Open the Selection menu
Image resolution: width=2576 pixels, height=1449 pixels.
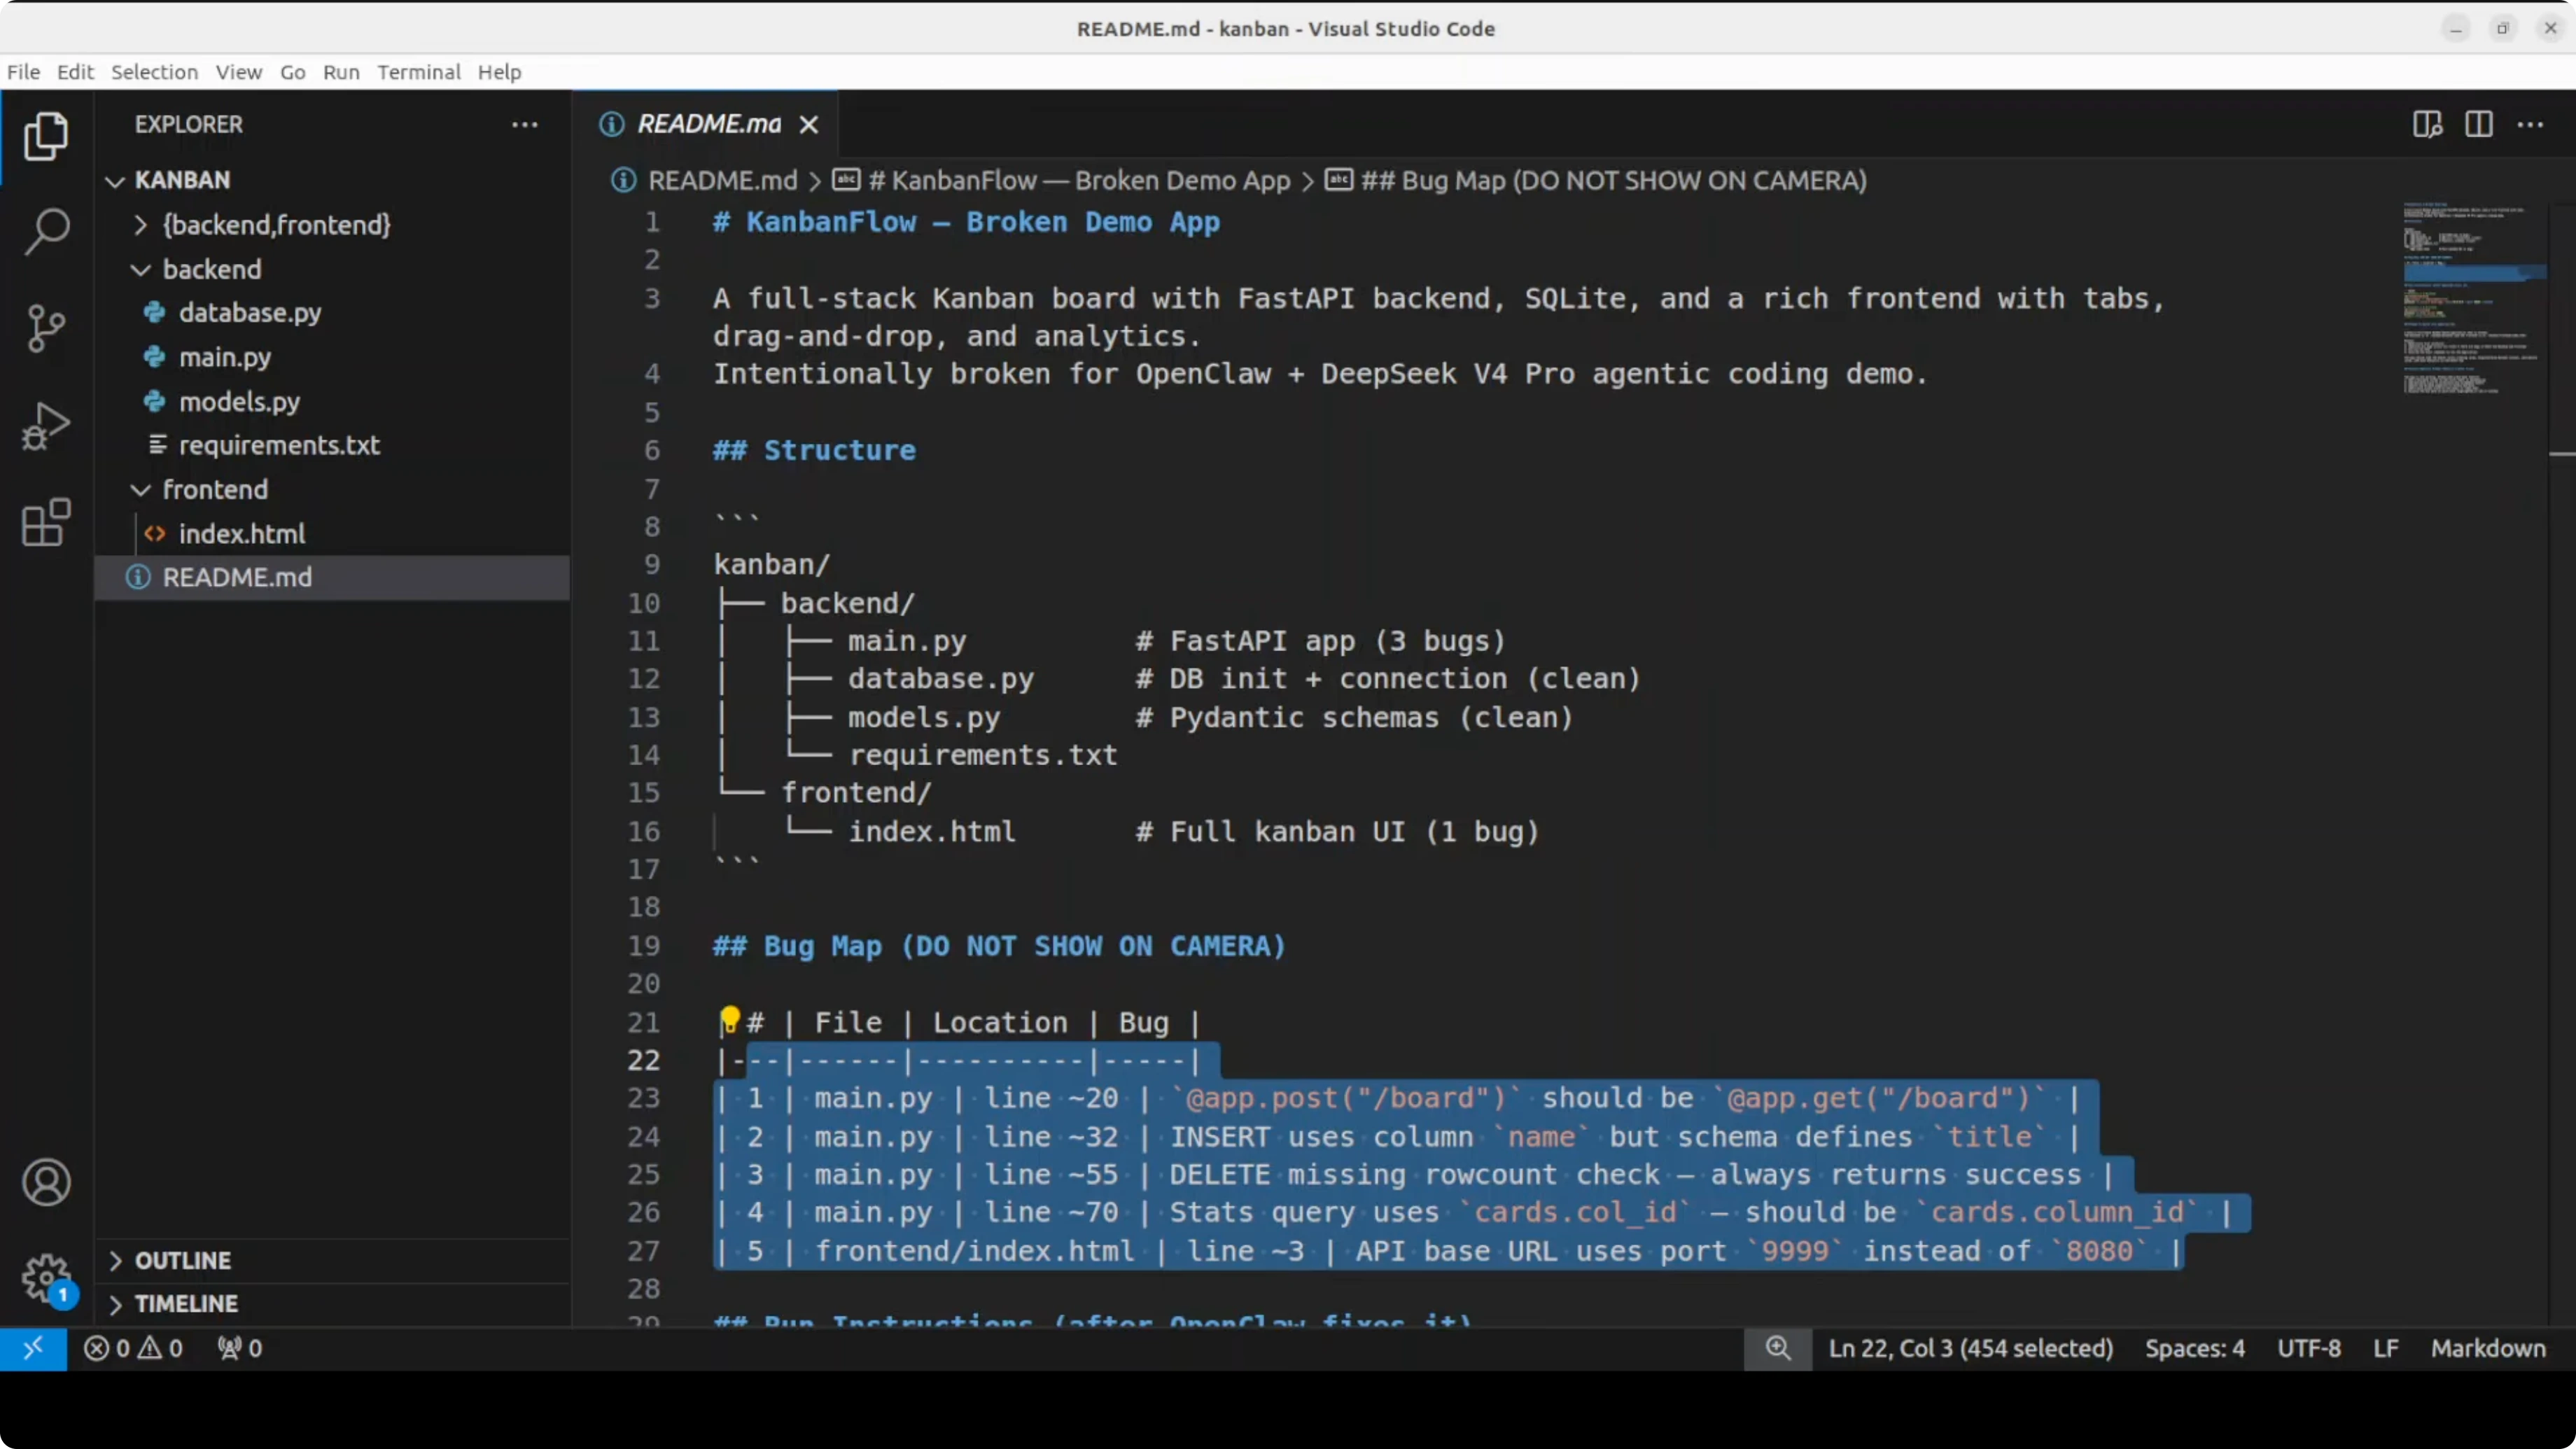coord(154,72)
